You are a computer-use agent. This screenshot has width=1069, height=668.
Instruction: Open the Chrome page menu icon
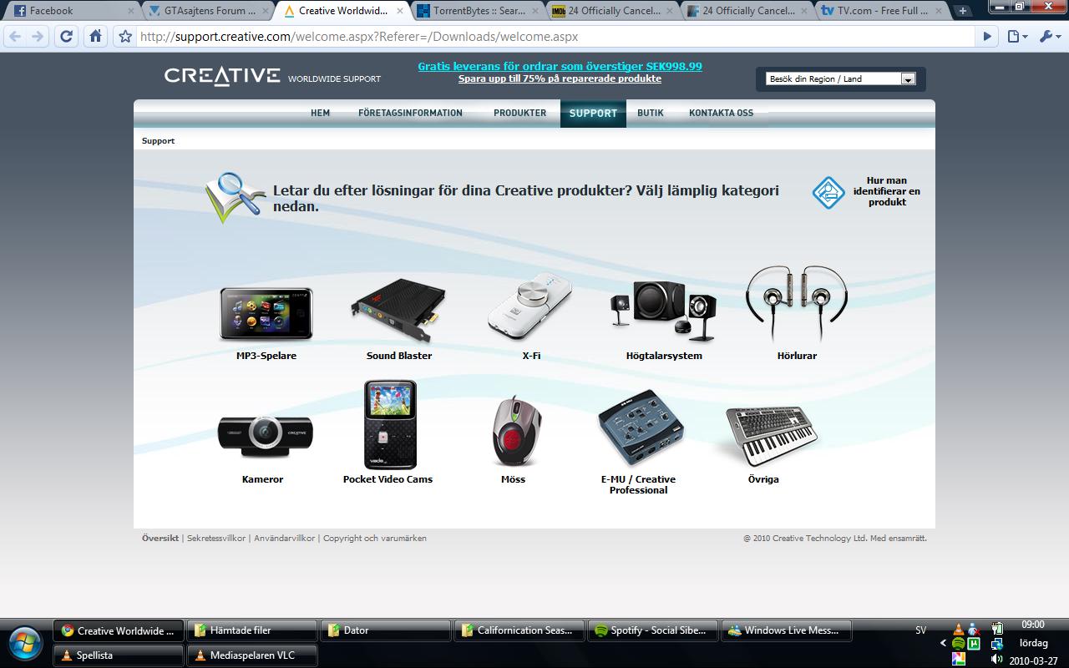click(1016, 37)
